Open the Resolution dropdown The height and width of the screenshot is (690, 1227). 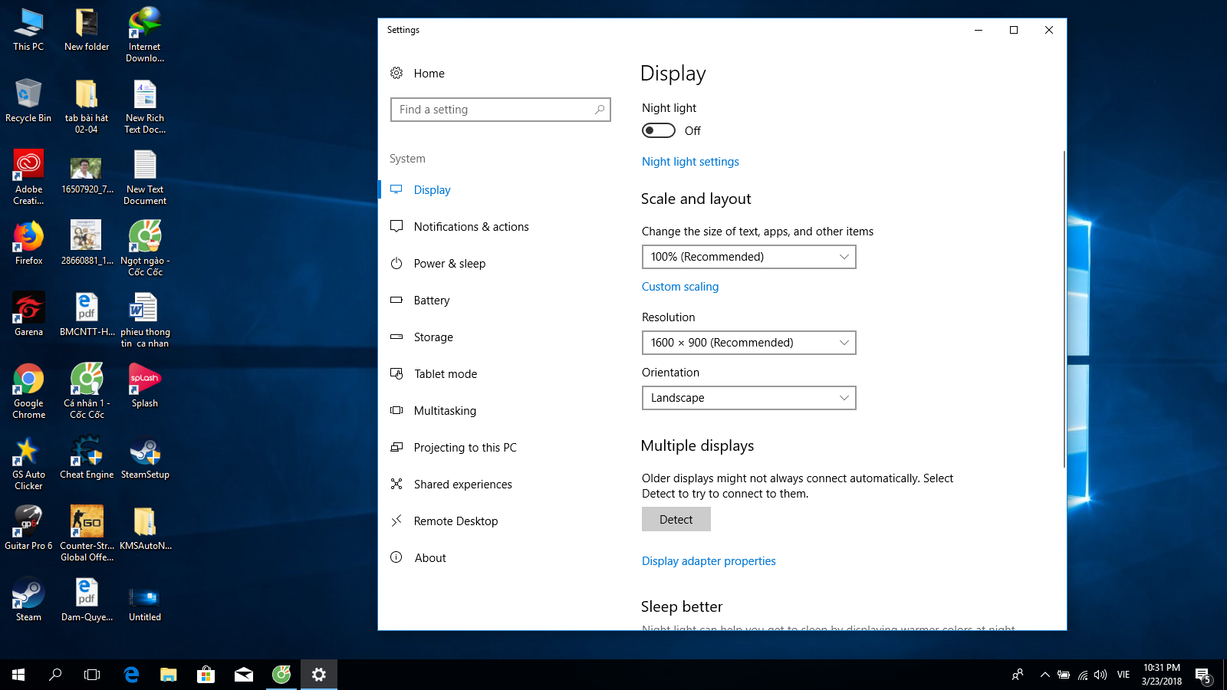point(748,343)
